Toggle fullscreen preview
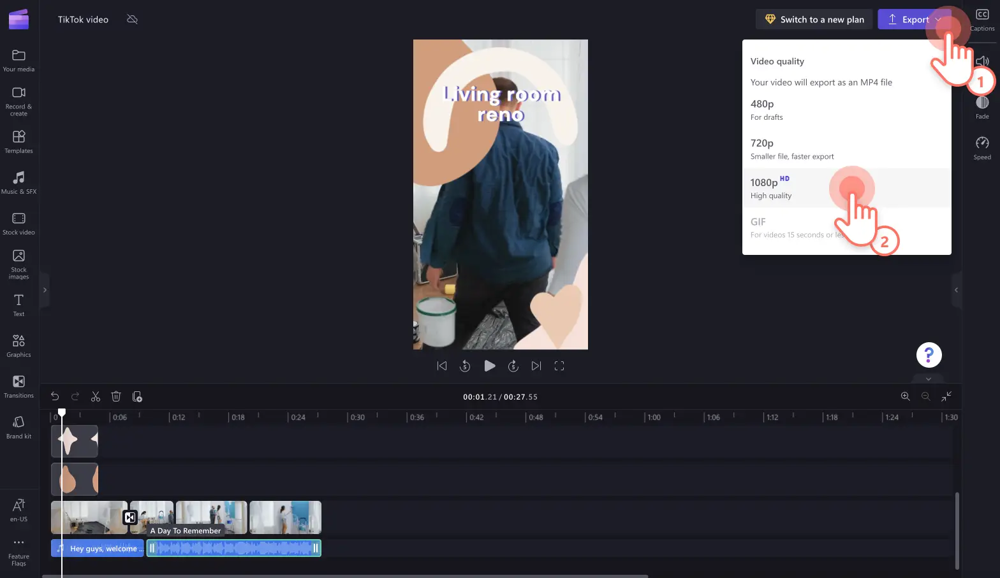Image resolution: width=1000 pixels, height=578 pixels. pos(559,366)
